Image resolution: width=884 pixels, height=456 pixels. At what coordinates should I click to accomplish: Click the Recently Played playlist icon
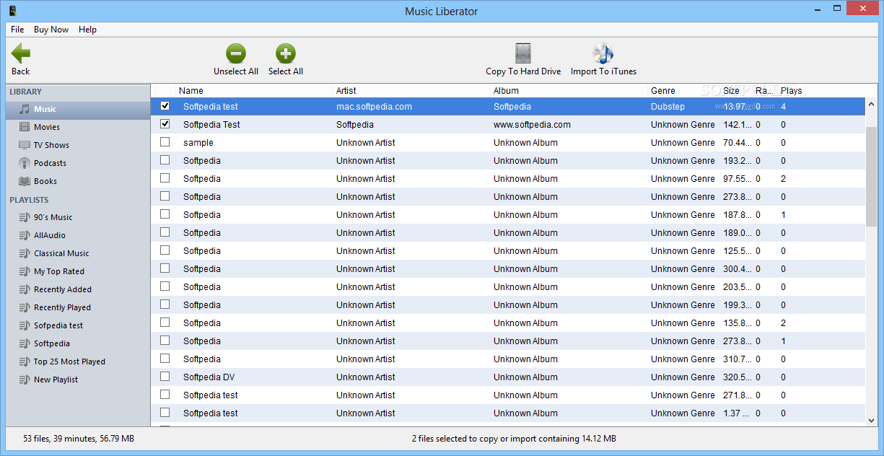(x=25, y=307)
